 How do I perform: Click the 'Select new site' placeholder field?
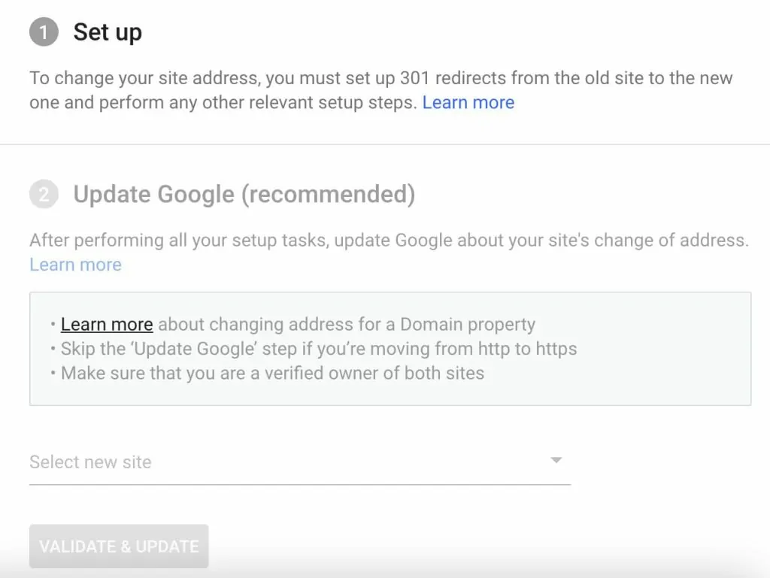(299, 461)
